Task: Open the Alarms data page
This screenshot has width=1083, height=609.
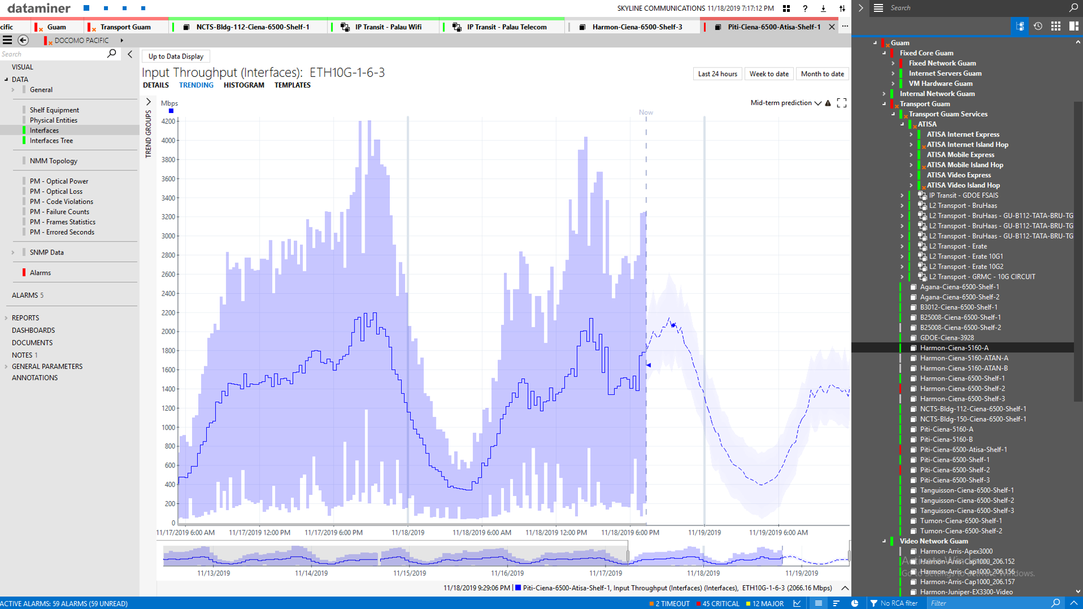Action: pos(40,273)
